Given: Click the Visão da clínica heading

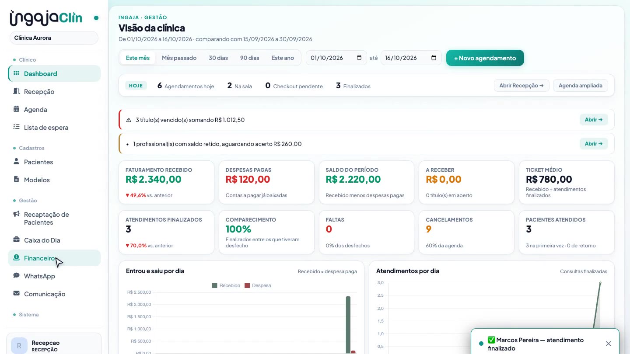Looking at the screenshot, I should [x=152, y=28].
